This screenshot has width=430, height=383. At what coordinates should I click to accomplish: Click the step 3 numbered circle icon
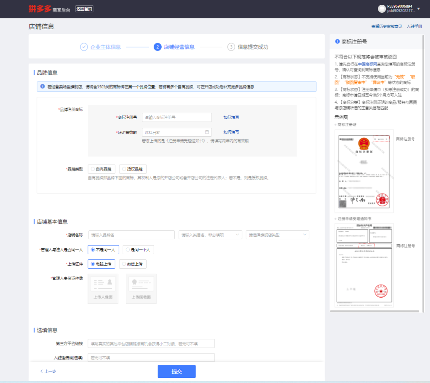(x=231, y=47)
